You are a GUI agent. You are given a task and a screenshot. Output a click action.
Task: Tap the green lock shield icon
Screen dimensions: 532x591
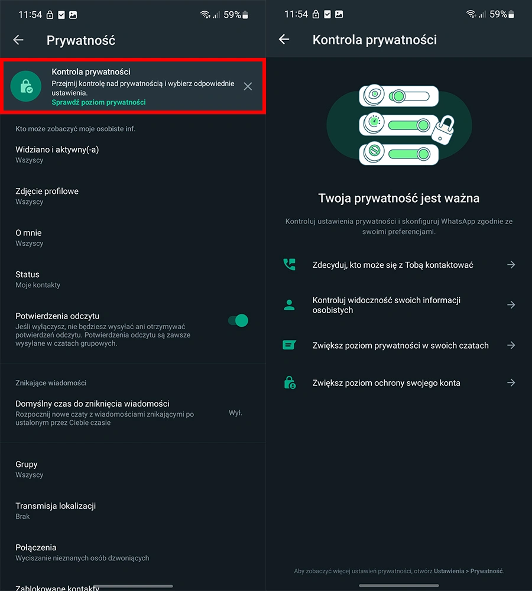tap(25, 86)
